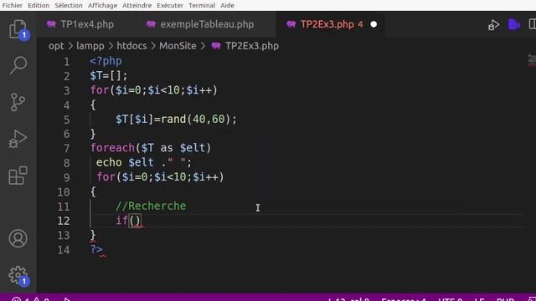Click the PHP icon in the breadcrumb
The width and height of the screenshot is (536, 301).
click(x=216, y=46)
